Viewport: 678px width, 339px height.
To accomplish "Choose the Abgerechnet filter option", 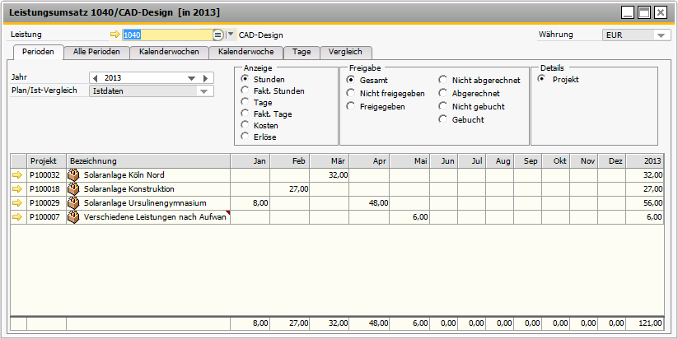I will [x=443, y=94].
